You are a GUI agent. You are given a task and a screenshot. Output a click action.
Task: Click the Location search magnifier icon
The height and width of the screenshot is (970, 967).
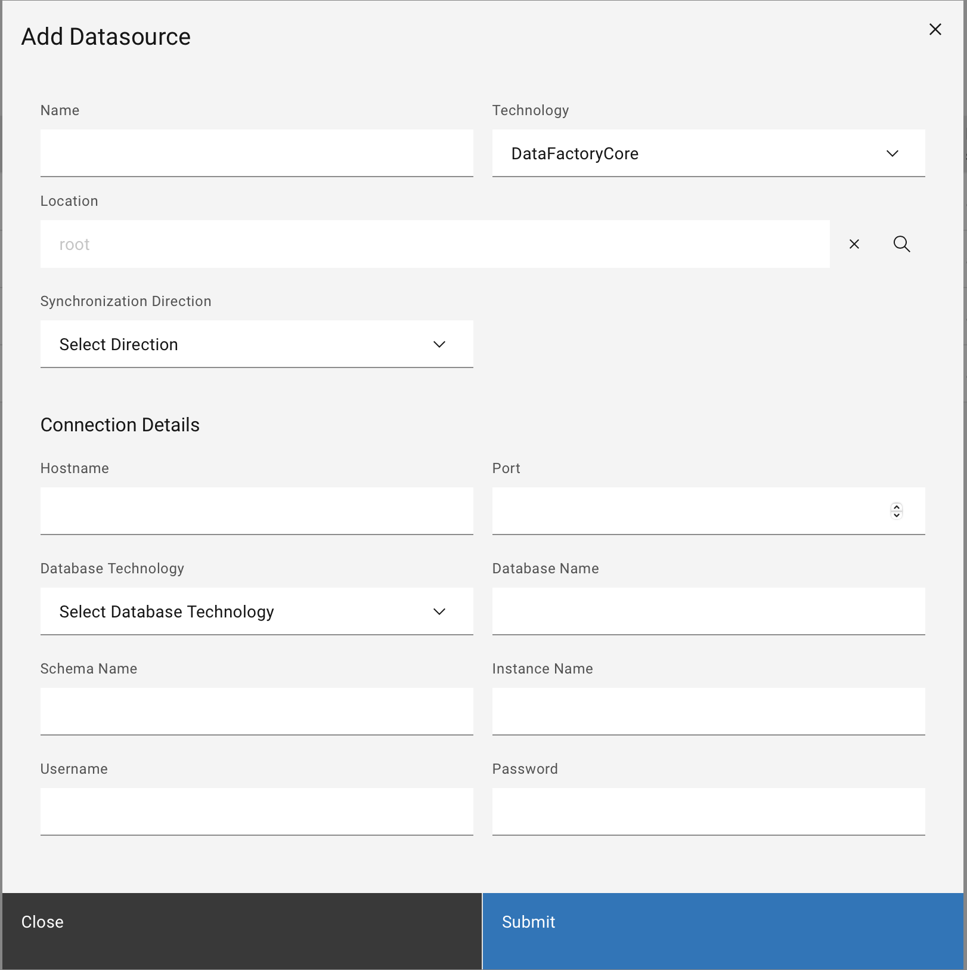pos(901,244)
